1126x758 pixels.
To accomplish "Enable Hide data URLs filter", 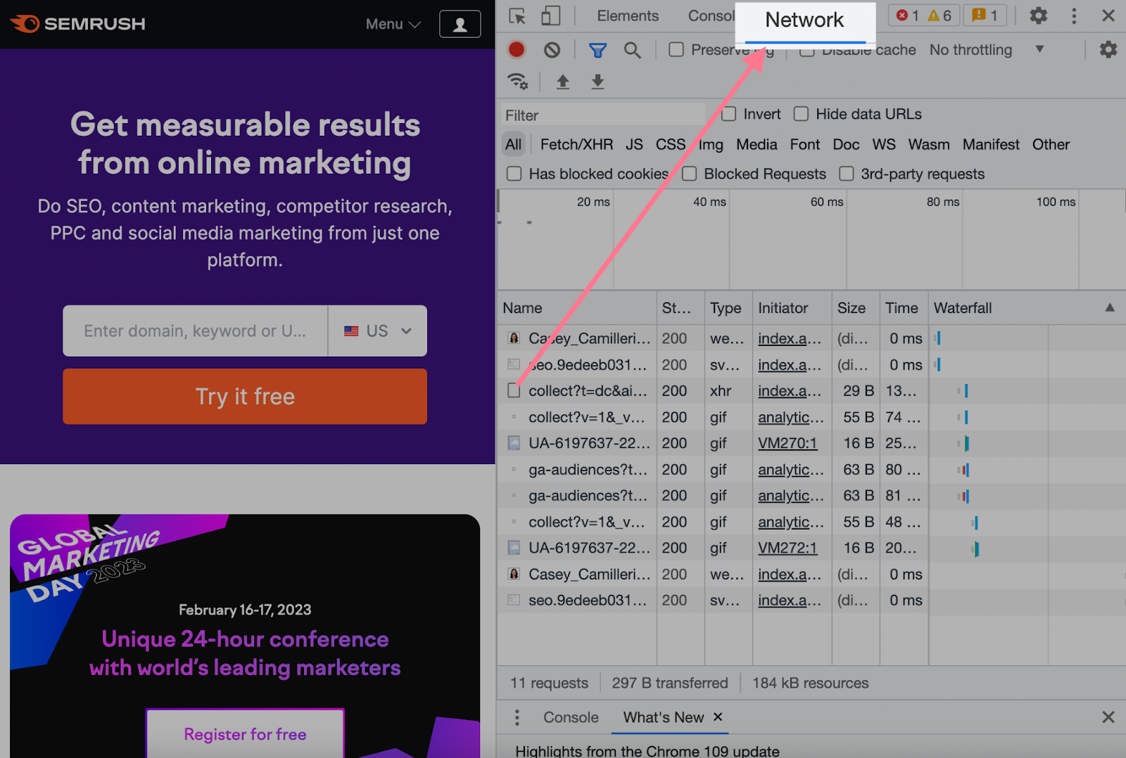I will tap(800, 114).
